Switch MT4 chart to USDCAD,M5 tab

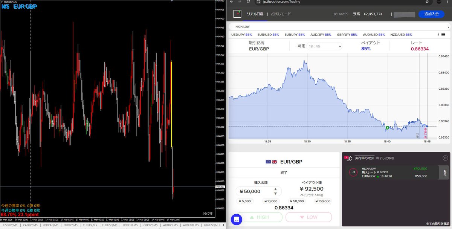(50, 225)
